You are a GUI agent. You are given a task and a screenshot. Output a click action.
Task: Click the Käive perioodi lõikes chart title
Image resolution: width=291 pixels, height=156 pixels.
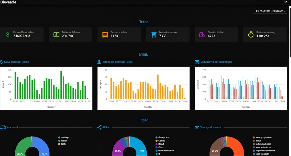16,62
